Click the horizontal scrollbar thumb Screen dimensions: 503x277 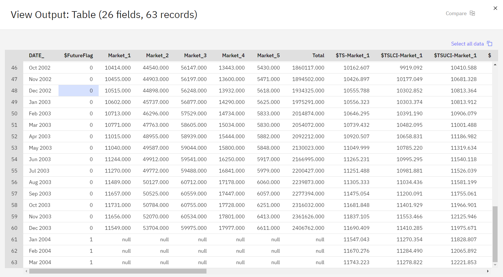click(x=118, y=271)
